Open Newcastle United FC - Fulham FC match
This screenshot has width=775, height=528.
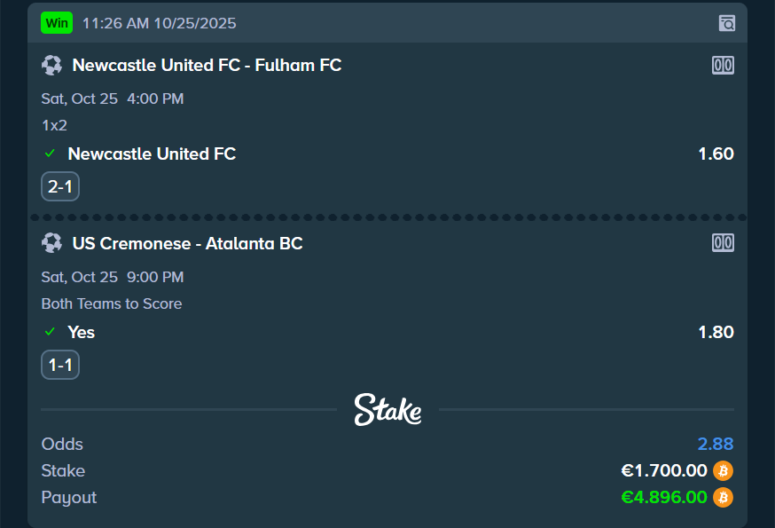[207, 65]
